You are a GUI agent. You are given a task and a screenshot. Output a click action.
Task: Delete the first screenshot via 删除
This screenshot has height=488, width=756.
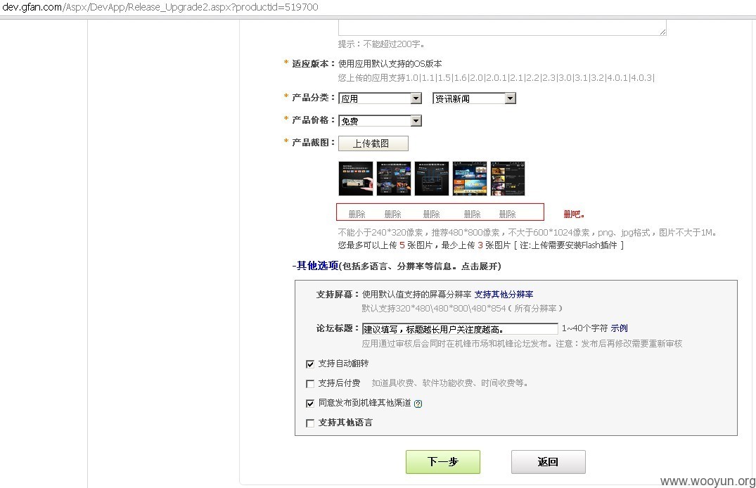coord(357,214)
